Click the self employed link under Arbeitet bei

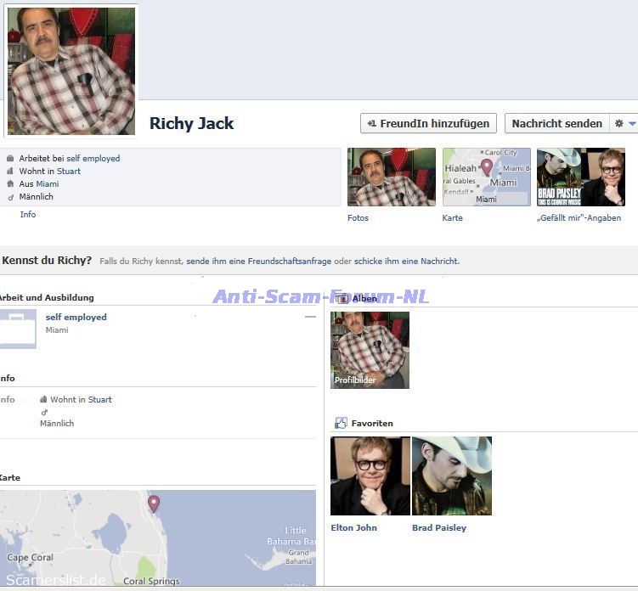pos(93,158)
